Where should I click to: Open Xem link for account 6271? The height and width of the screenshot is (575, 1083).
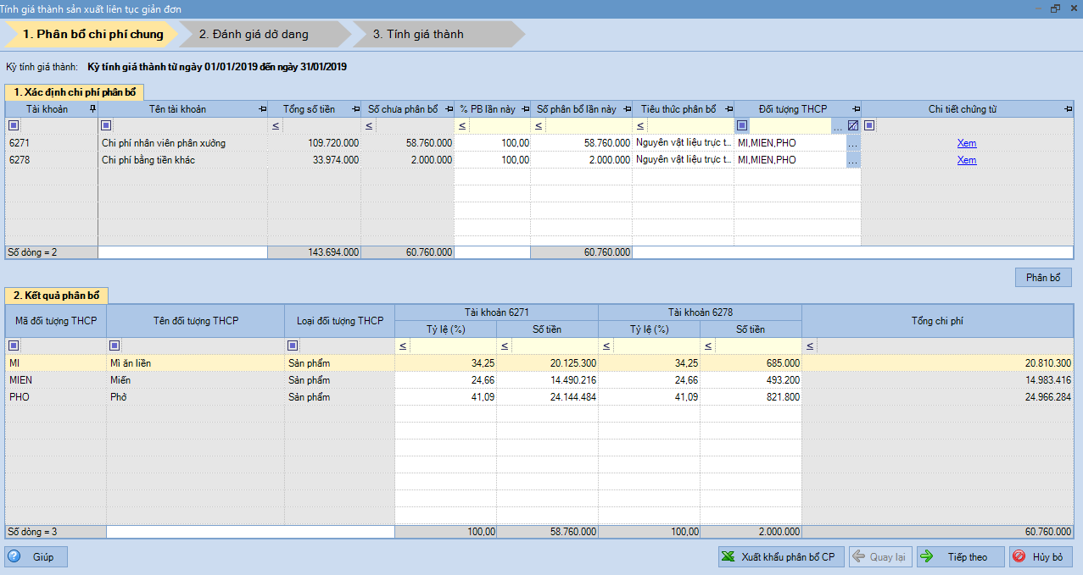[966, 143]
